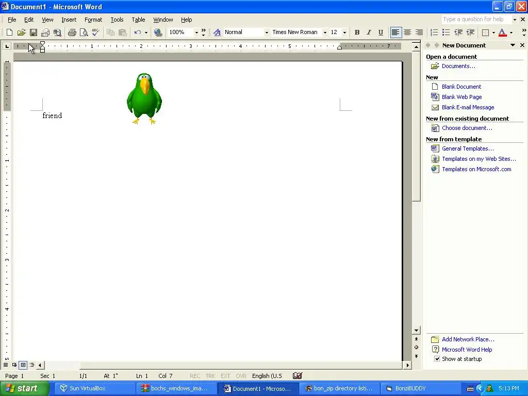Click the Select Browse Object circle button
The height and width of the screenshot is (396, 528).
click(x=416, y=348)
